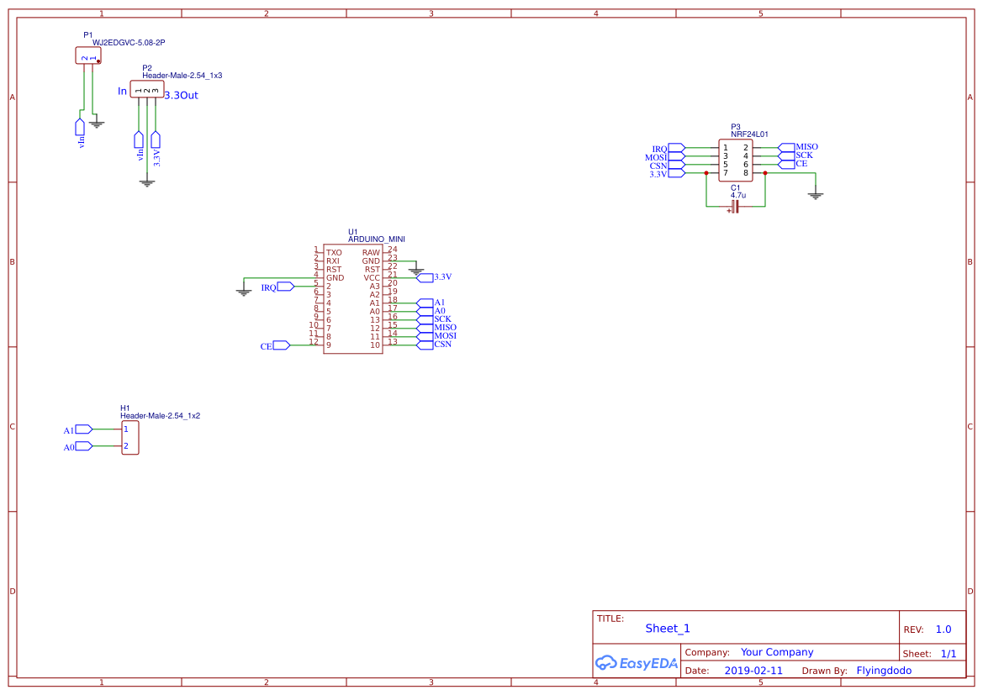983x695 pixels.
Task: Click ground symbol at Arduino pin 23
Action: [x=416, y=271]
